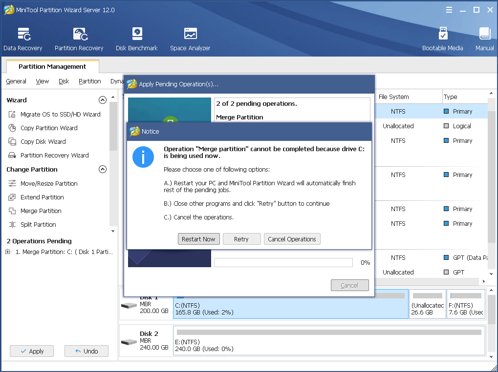Click the Retry button
Screen dimensions: 498x372
tap(241, 239)
